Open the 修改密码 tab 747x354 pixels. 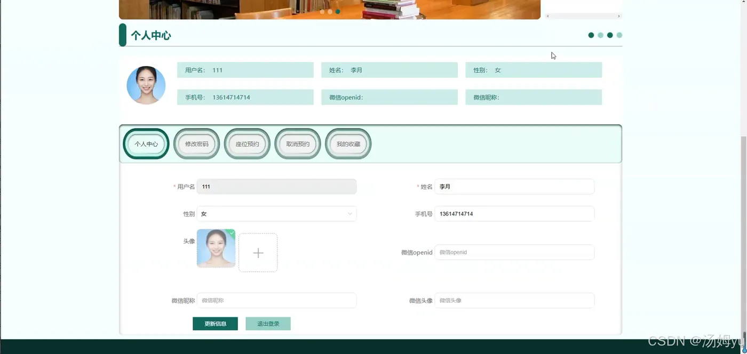pos(196,144)
